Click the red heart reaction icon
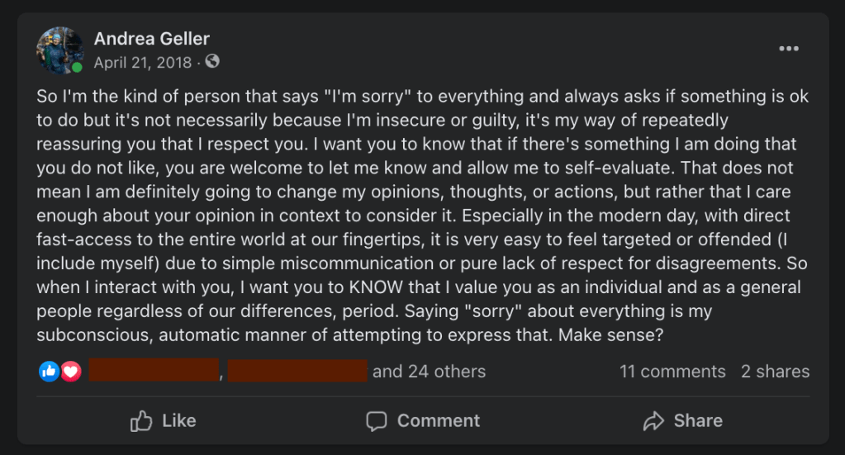Screen dimensions: 845x455 70,372
